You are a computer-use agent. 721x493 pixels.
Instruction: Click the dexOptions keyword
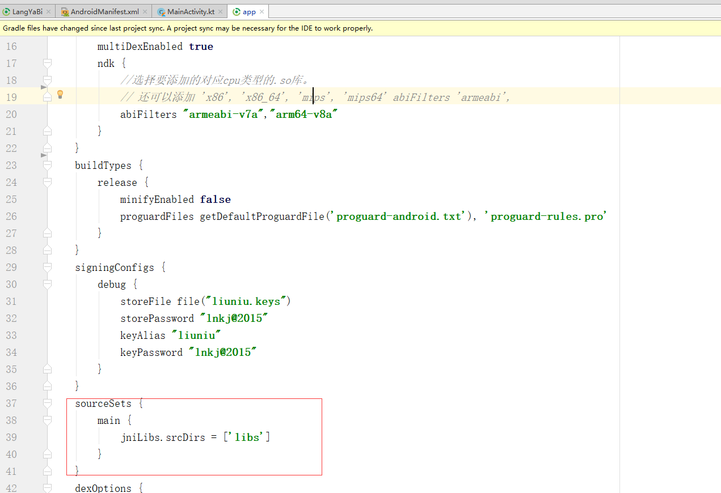click(103, 488)
